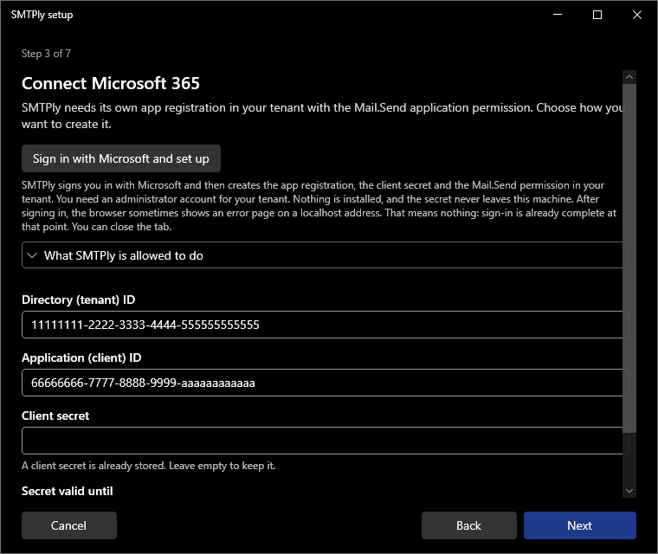Go to the Next setup step
The height and width of the screenshot is (554, 658).
coord(579,525)
